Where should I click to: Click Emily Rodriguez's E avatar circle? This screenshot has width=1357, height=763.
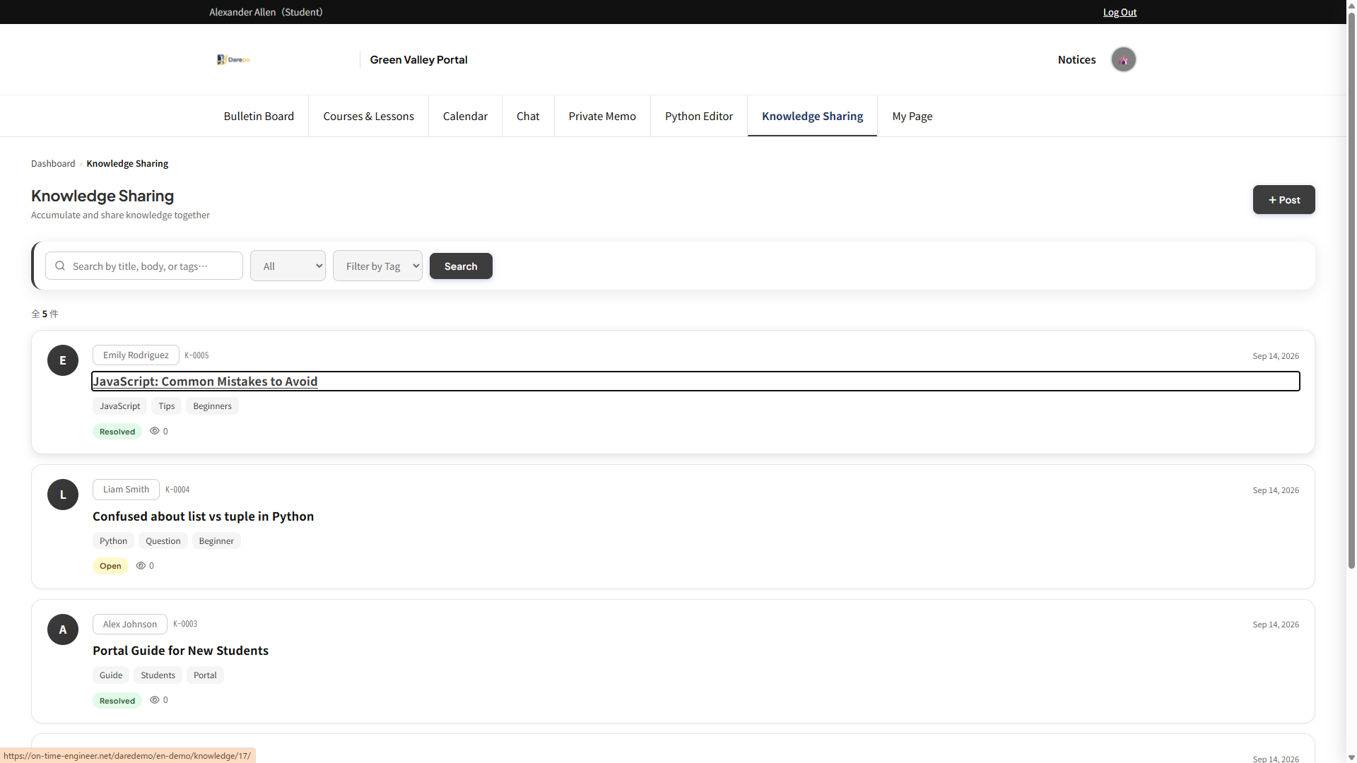(x=63, y=360)
